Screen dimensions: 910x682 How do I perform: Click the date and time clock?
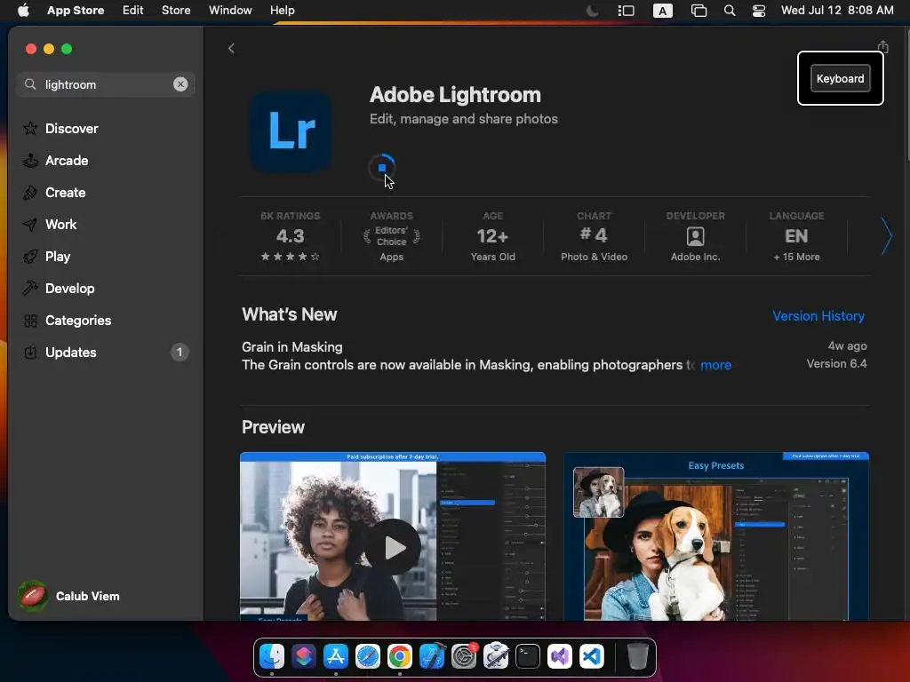[837, 11]
